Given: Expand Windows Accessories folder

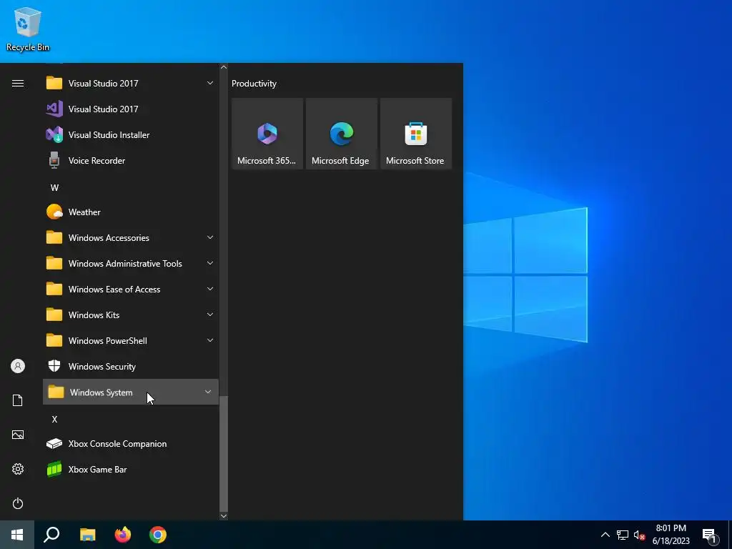Looking at the screenshot, I should (131, 237).
